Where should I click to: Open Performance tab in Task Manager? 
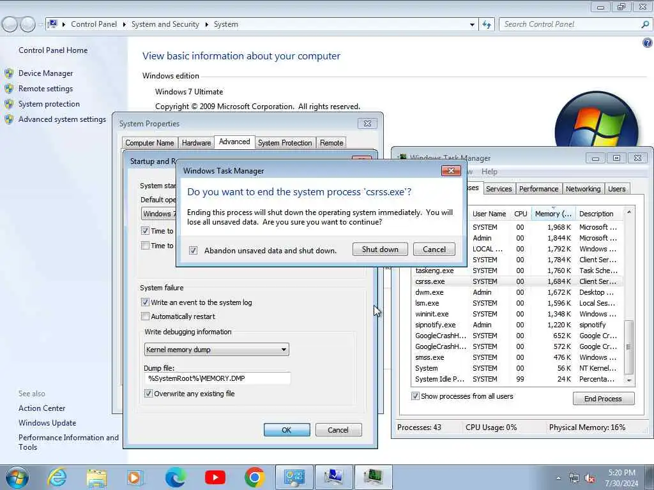point(538,189)
